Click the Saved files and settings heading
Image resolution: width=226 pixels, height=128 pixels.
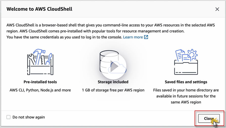pyautogui.click(x=186, y=82)
